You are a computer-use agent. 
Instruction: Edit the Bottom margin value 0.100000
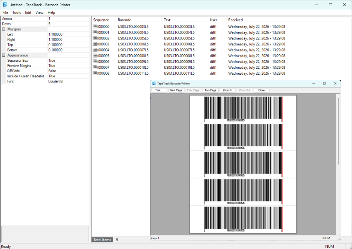click(68, 50)
